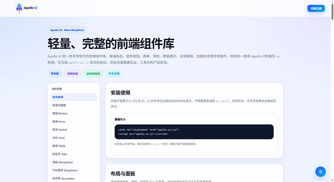Screen dimensions: 334x182
Task: Click the floating sun theme icon button
Action: (320, 171)
